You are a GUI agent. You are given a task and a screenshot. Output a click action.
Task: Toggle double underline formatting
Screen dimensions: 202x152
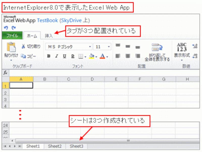coord(73,56)
